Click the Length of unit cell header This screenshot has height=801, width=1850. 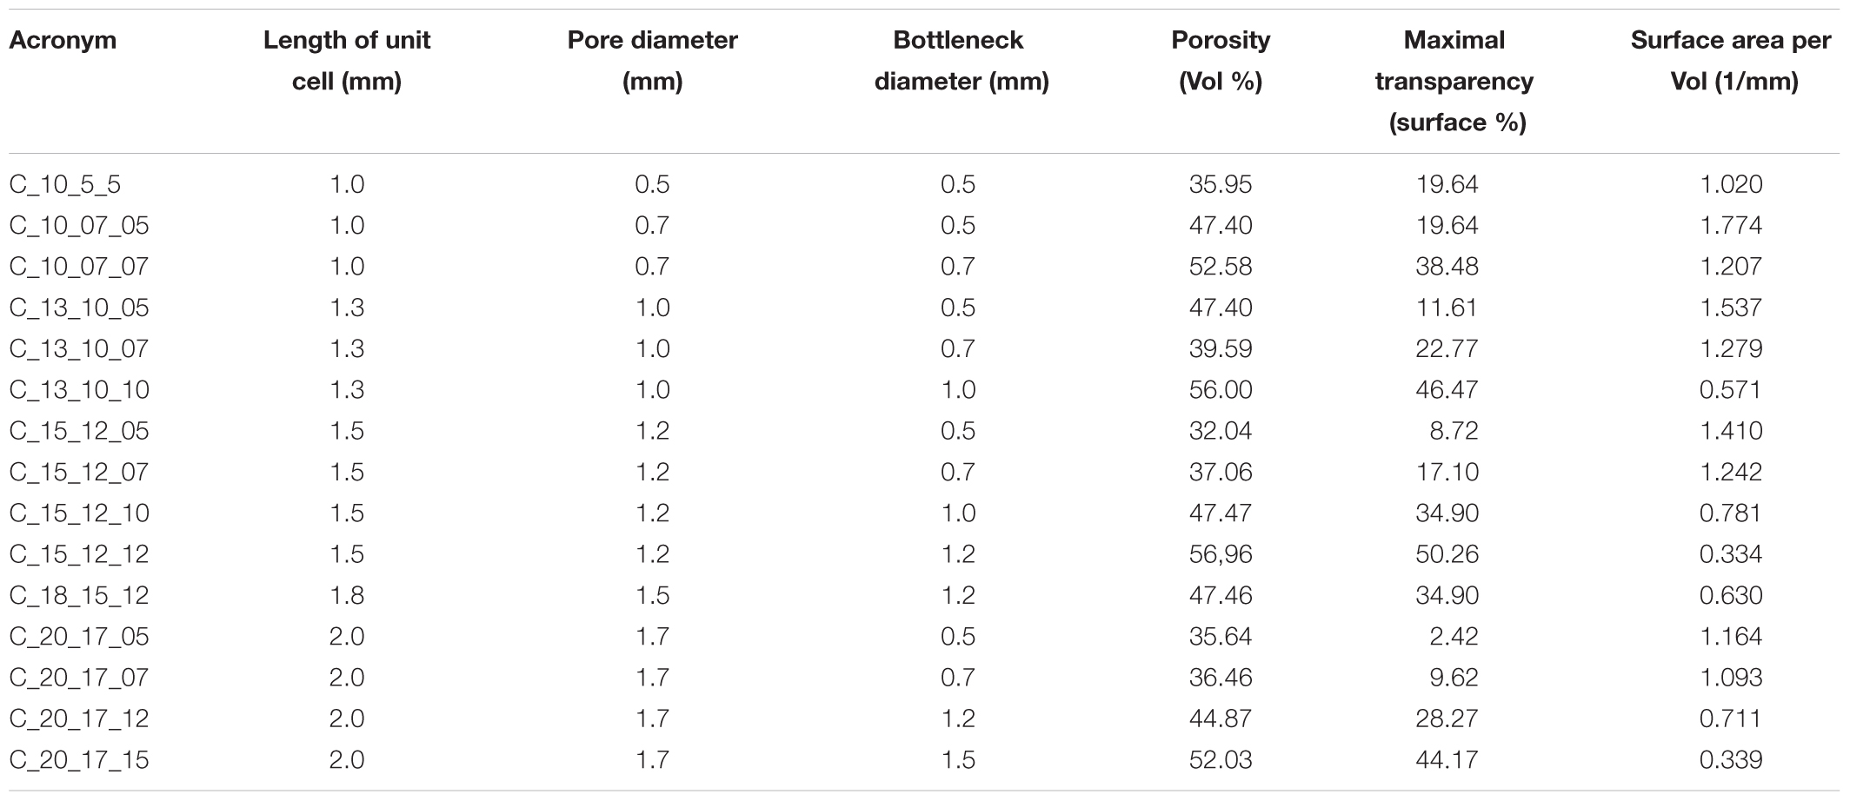coord(347,61)
